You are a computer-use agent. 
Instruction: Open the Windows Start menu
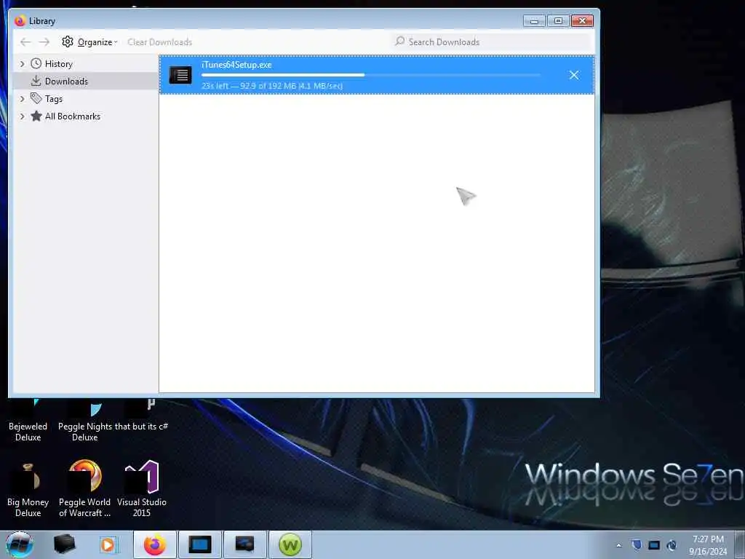coord(20,544)
